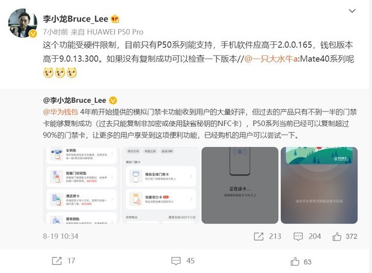View the third image showing 正在读卡
This screenshot has width=372, height=273.
point(240,185)
